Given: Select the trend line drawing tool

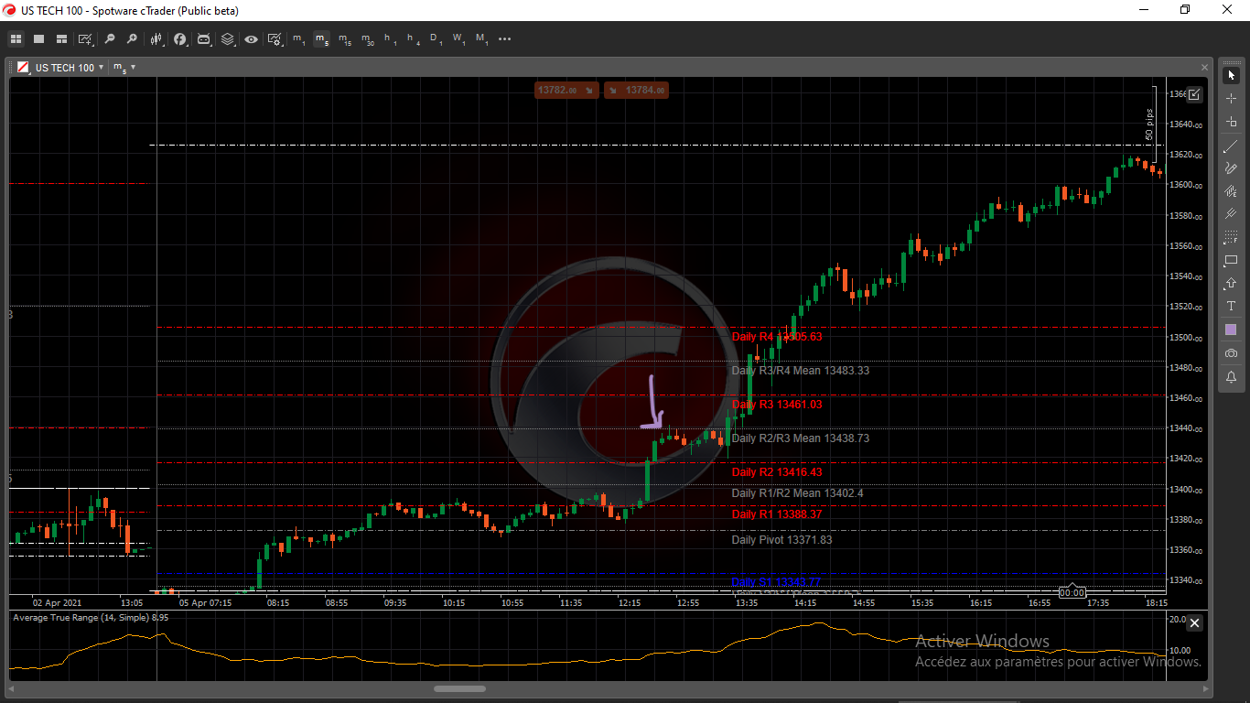Looking at the screenshot, I should [x=1231, y=146].
